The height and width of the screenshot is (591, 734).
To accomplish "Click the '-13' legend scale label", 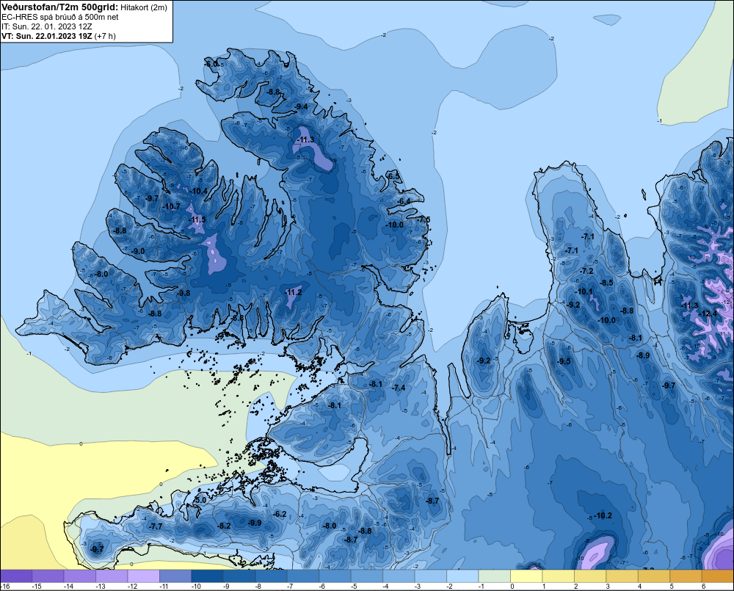I will (100, 587).
